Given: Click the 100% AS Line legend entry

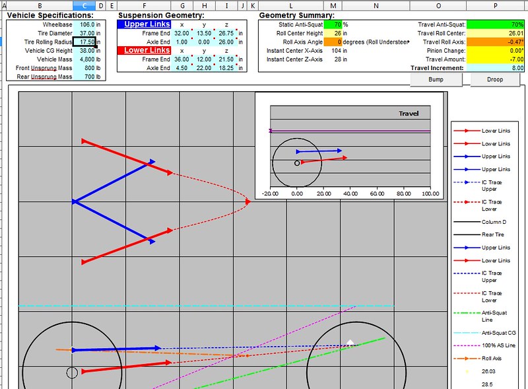Looking at the screenshot, I should 484,345.
